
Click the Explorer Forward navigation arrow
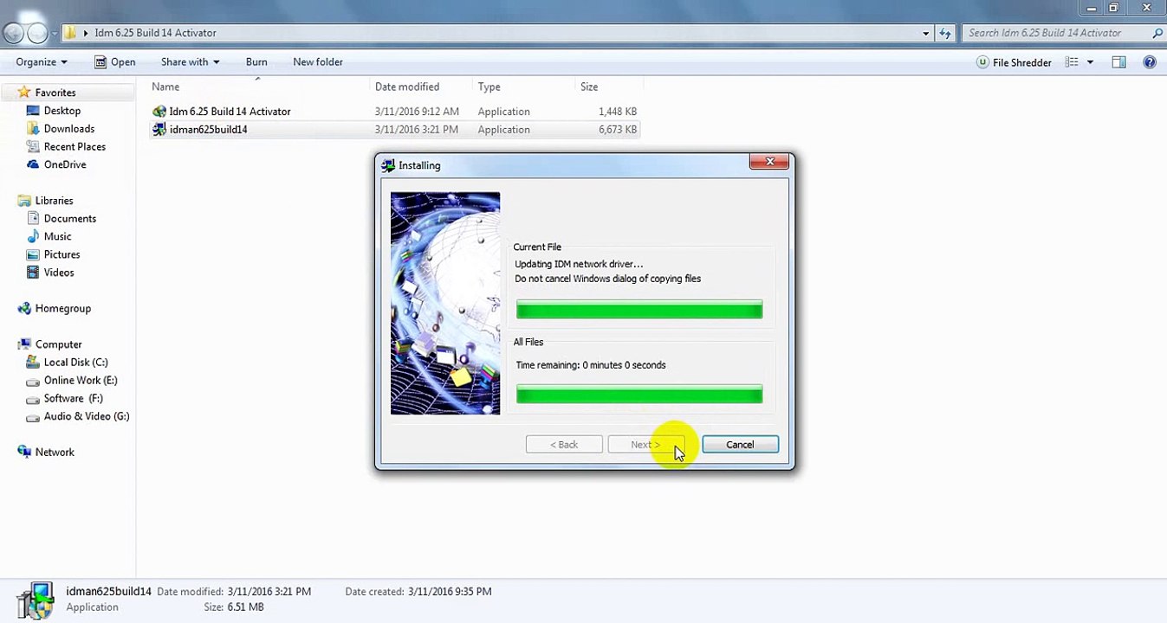click(x=37, y=33)
